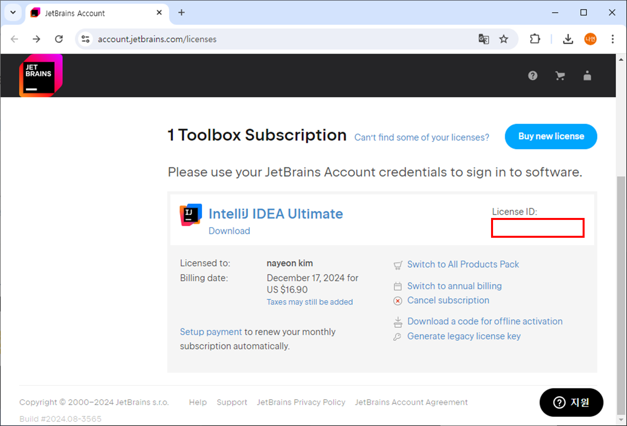This screenshot has height=426, width=627.
Task: Open the account profile icon in header
Action: (x=587, y=75)
